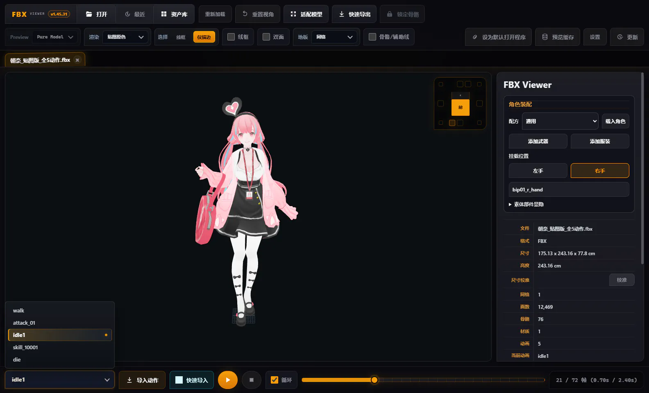Image resolution: width=649 pixels, height=393 pixels.
Task: Uncheck the 循环 loop checkbox
Action: pyautogui.click(x=275, y=380)
